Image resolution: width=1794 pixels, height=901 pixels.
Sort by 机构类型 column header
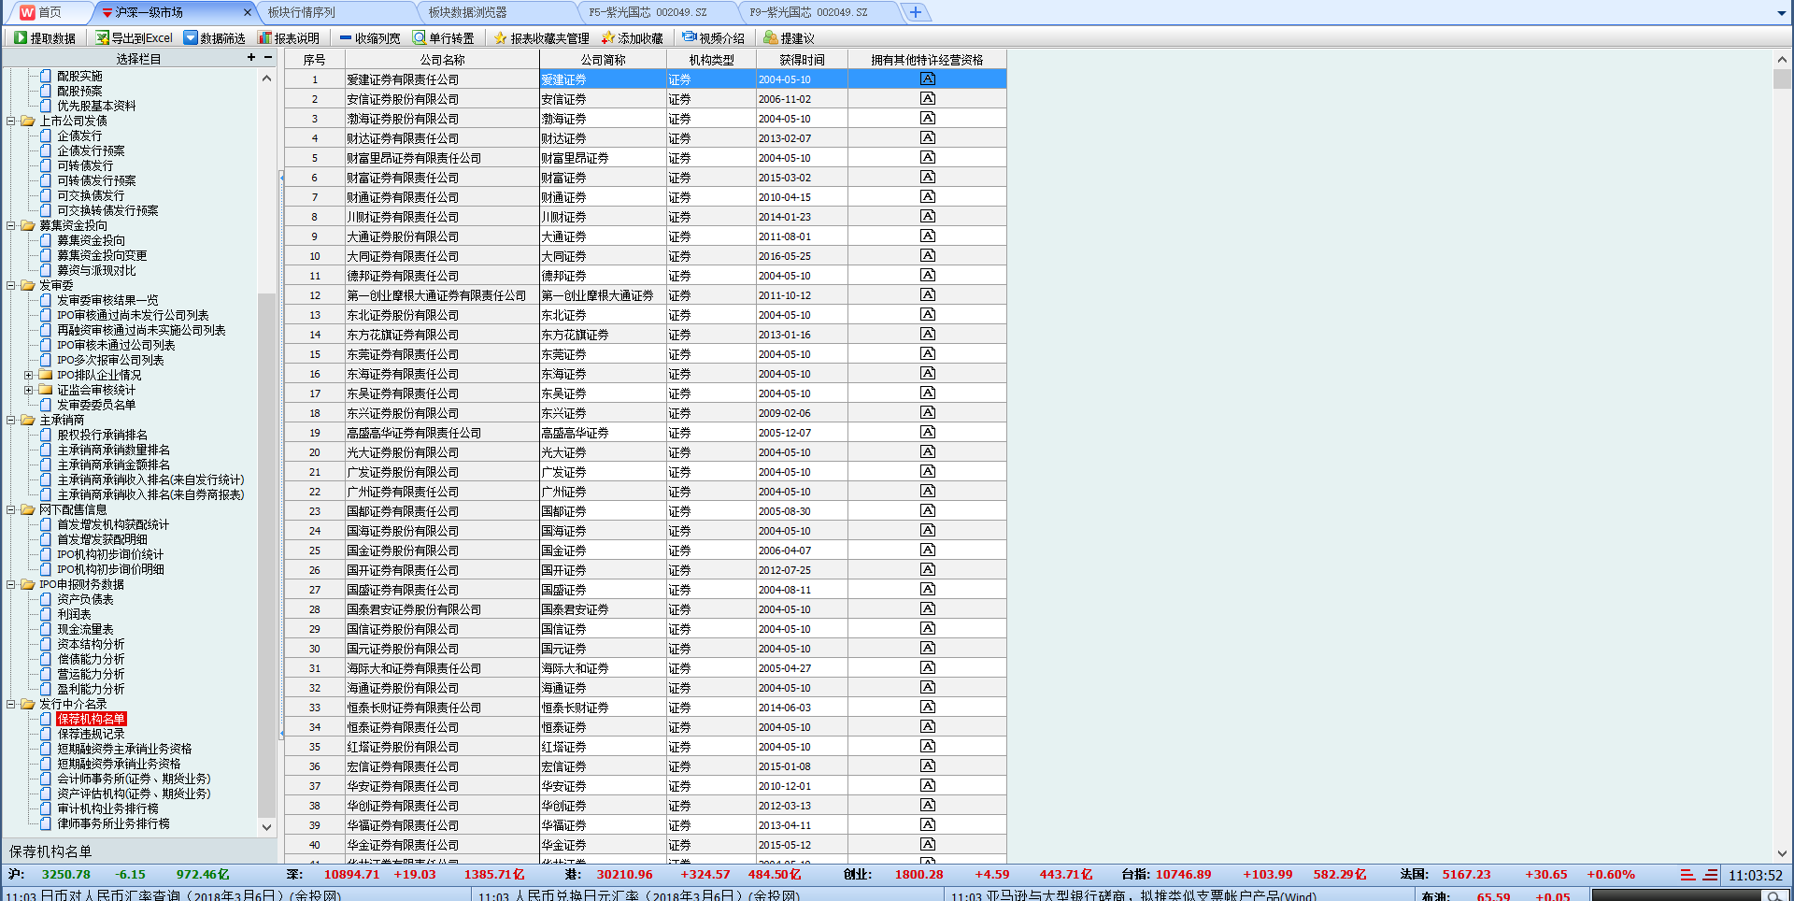pyautogui.click(x=711, y=59)
